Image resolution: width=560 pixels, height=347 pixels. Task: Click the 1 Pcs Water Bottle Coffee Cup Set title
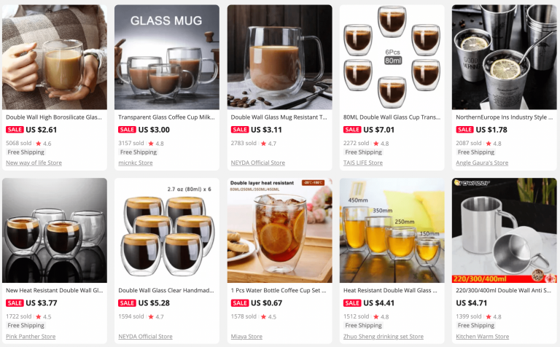[x=279, y=290]
